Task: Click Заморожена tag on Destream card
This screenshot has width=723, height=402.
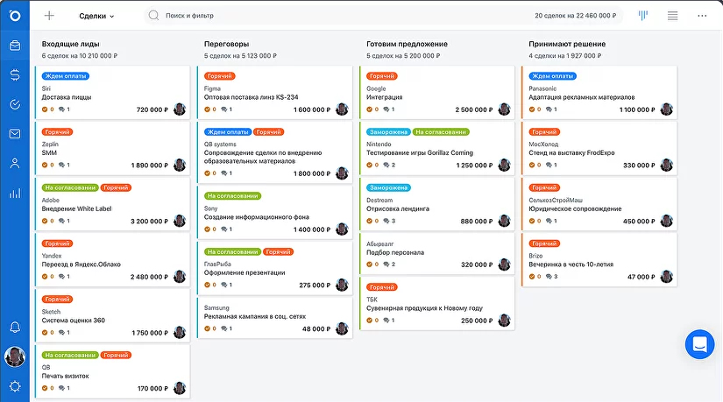Action: pyautogui.click(x=388, y=187)
